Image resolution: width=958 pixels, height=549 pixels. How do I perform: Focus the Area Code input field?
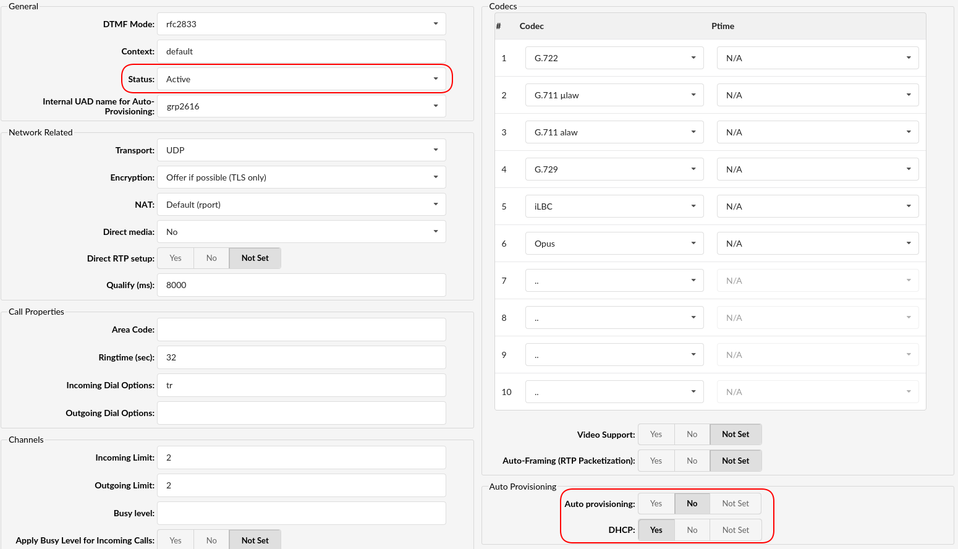301,330
